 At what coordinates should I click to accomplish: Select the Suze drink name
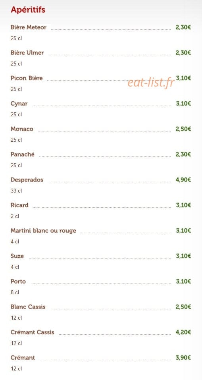[17, 256]
